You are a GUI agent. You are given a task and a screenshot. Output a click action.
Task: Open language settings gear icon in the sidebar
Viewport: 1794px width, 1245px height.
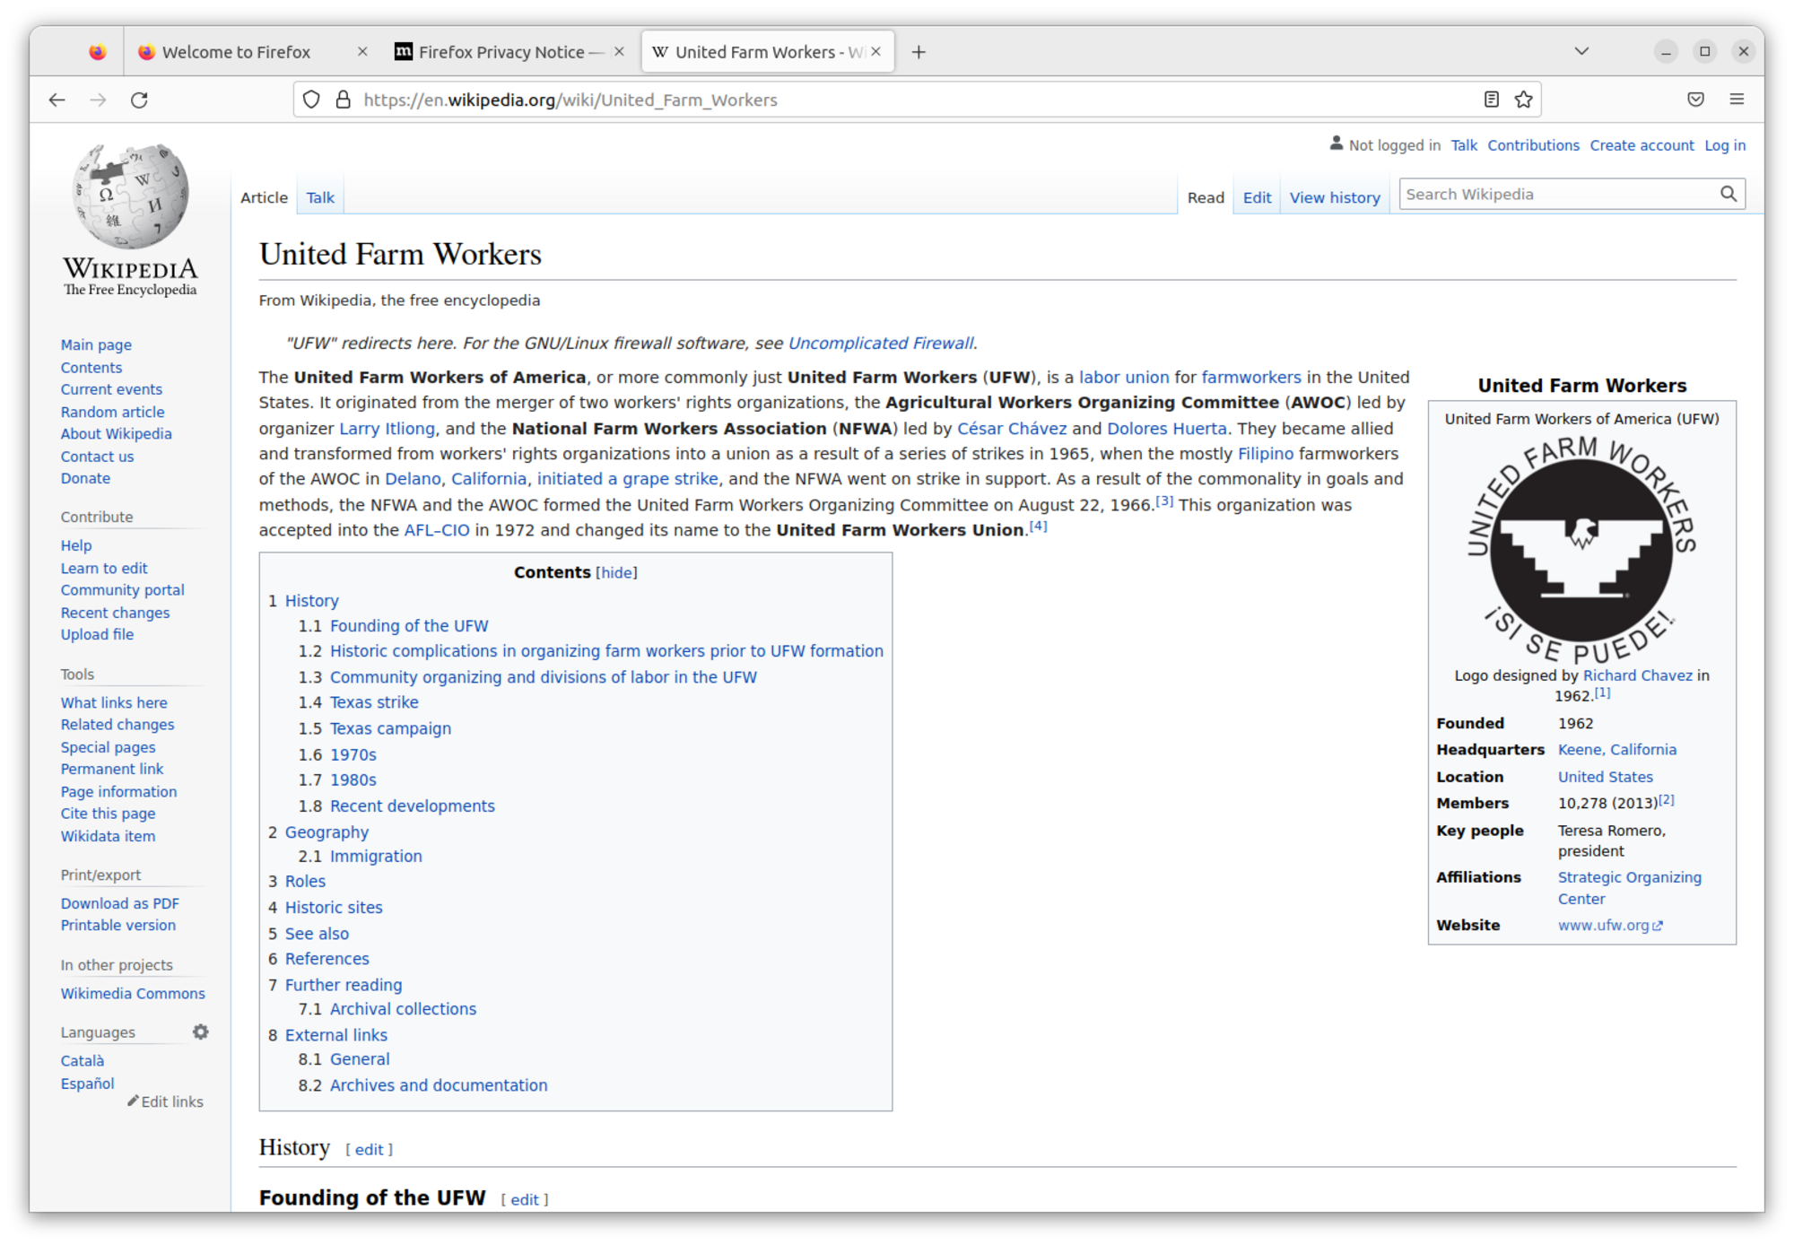(x=200, y=1032)
